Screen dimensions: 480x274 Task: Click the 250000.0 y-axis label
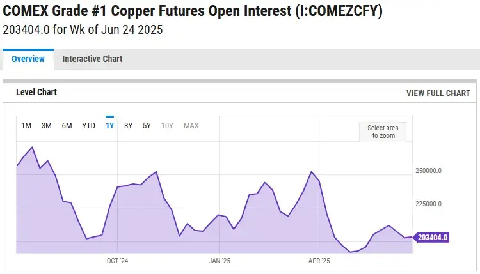click(428, 171)
